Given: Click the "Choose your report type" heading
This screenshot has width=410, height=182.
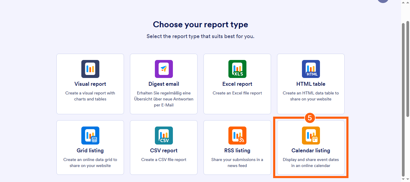Looking at the screenshot, I should point(200,24).
